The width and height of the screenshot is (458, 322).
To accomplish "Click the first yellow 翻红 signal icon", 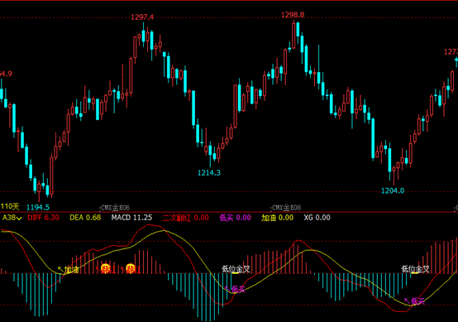I will [x=106, y=268].
